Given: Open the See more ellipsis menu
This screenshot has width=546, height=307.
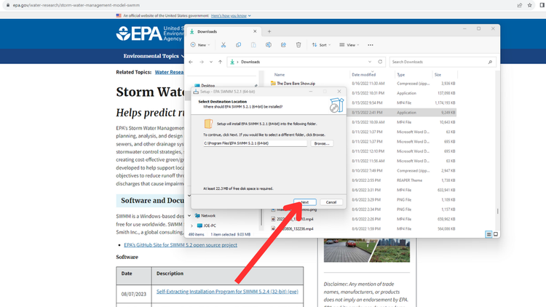Looking at the screenshot, I should coord(371,45).
